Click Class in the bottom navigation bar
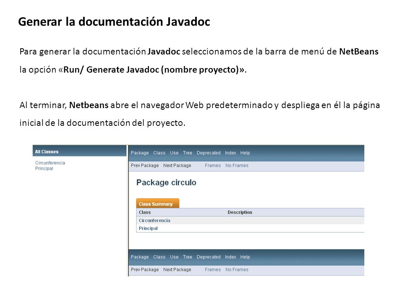Image resolution: width=397 pixels, height=297 pixels. (159, 257)
